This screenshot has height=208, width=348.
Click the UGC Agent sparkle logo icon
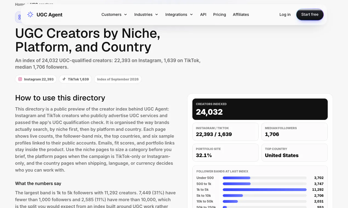(30, 15)
